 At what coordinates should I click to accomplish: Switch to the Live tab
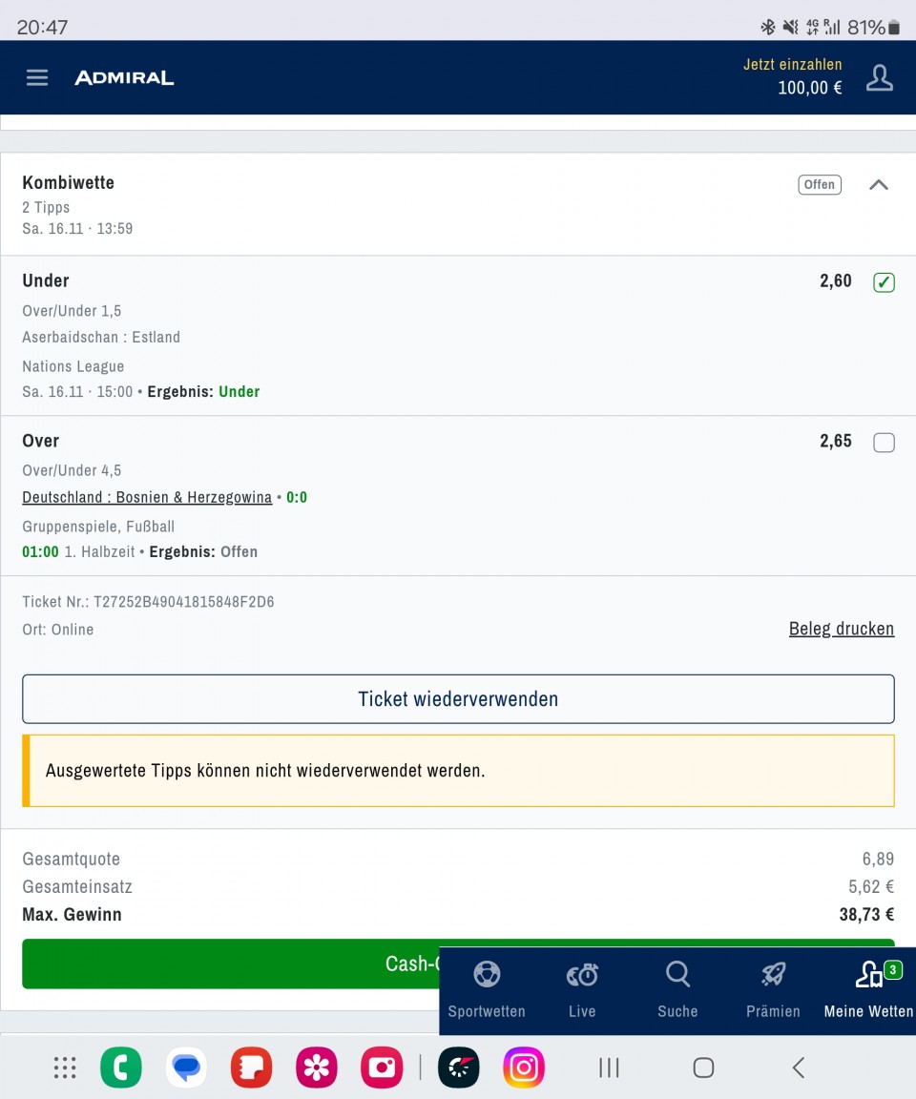click(x=582, y=989)
